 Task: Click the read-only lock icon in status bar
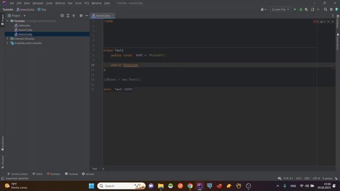point(336,178)
